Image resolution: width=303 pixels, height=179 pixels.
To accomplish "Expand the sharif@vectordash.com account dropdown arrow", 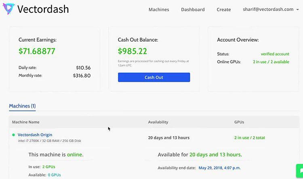I will [x=298, y=9].
